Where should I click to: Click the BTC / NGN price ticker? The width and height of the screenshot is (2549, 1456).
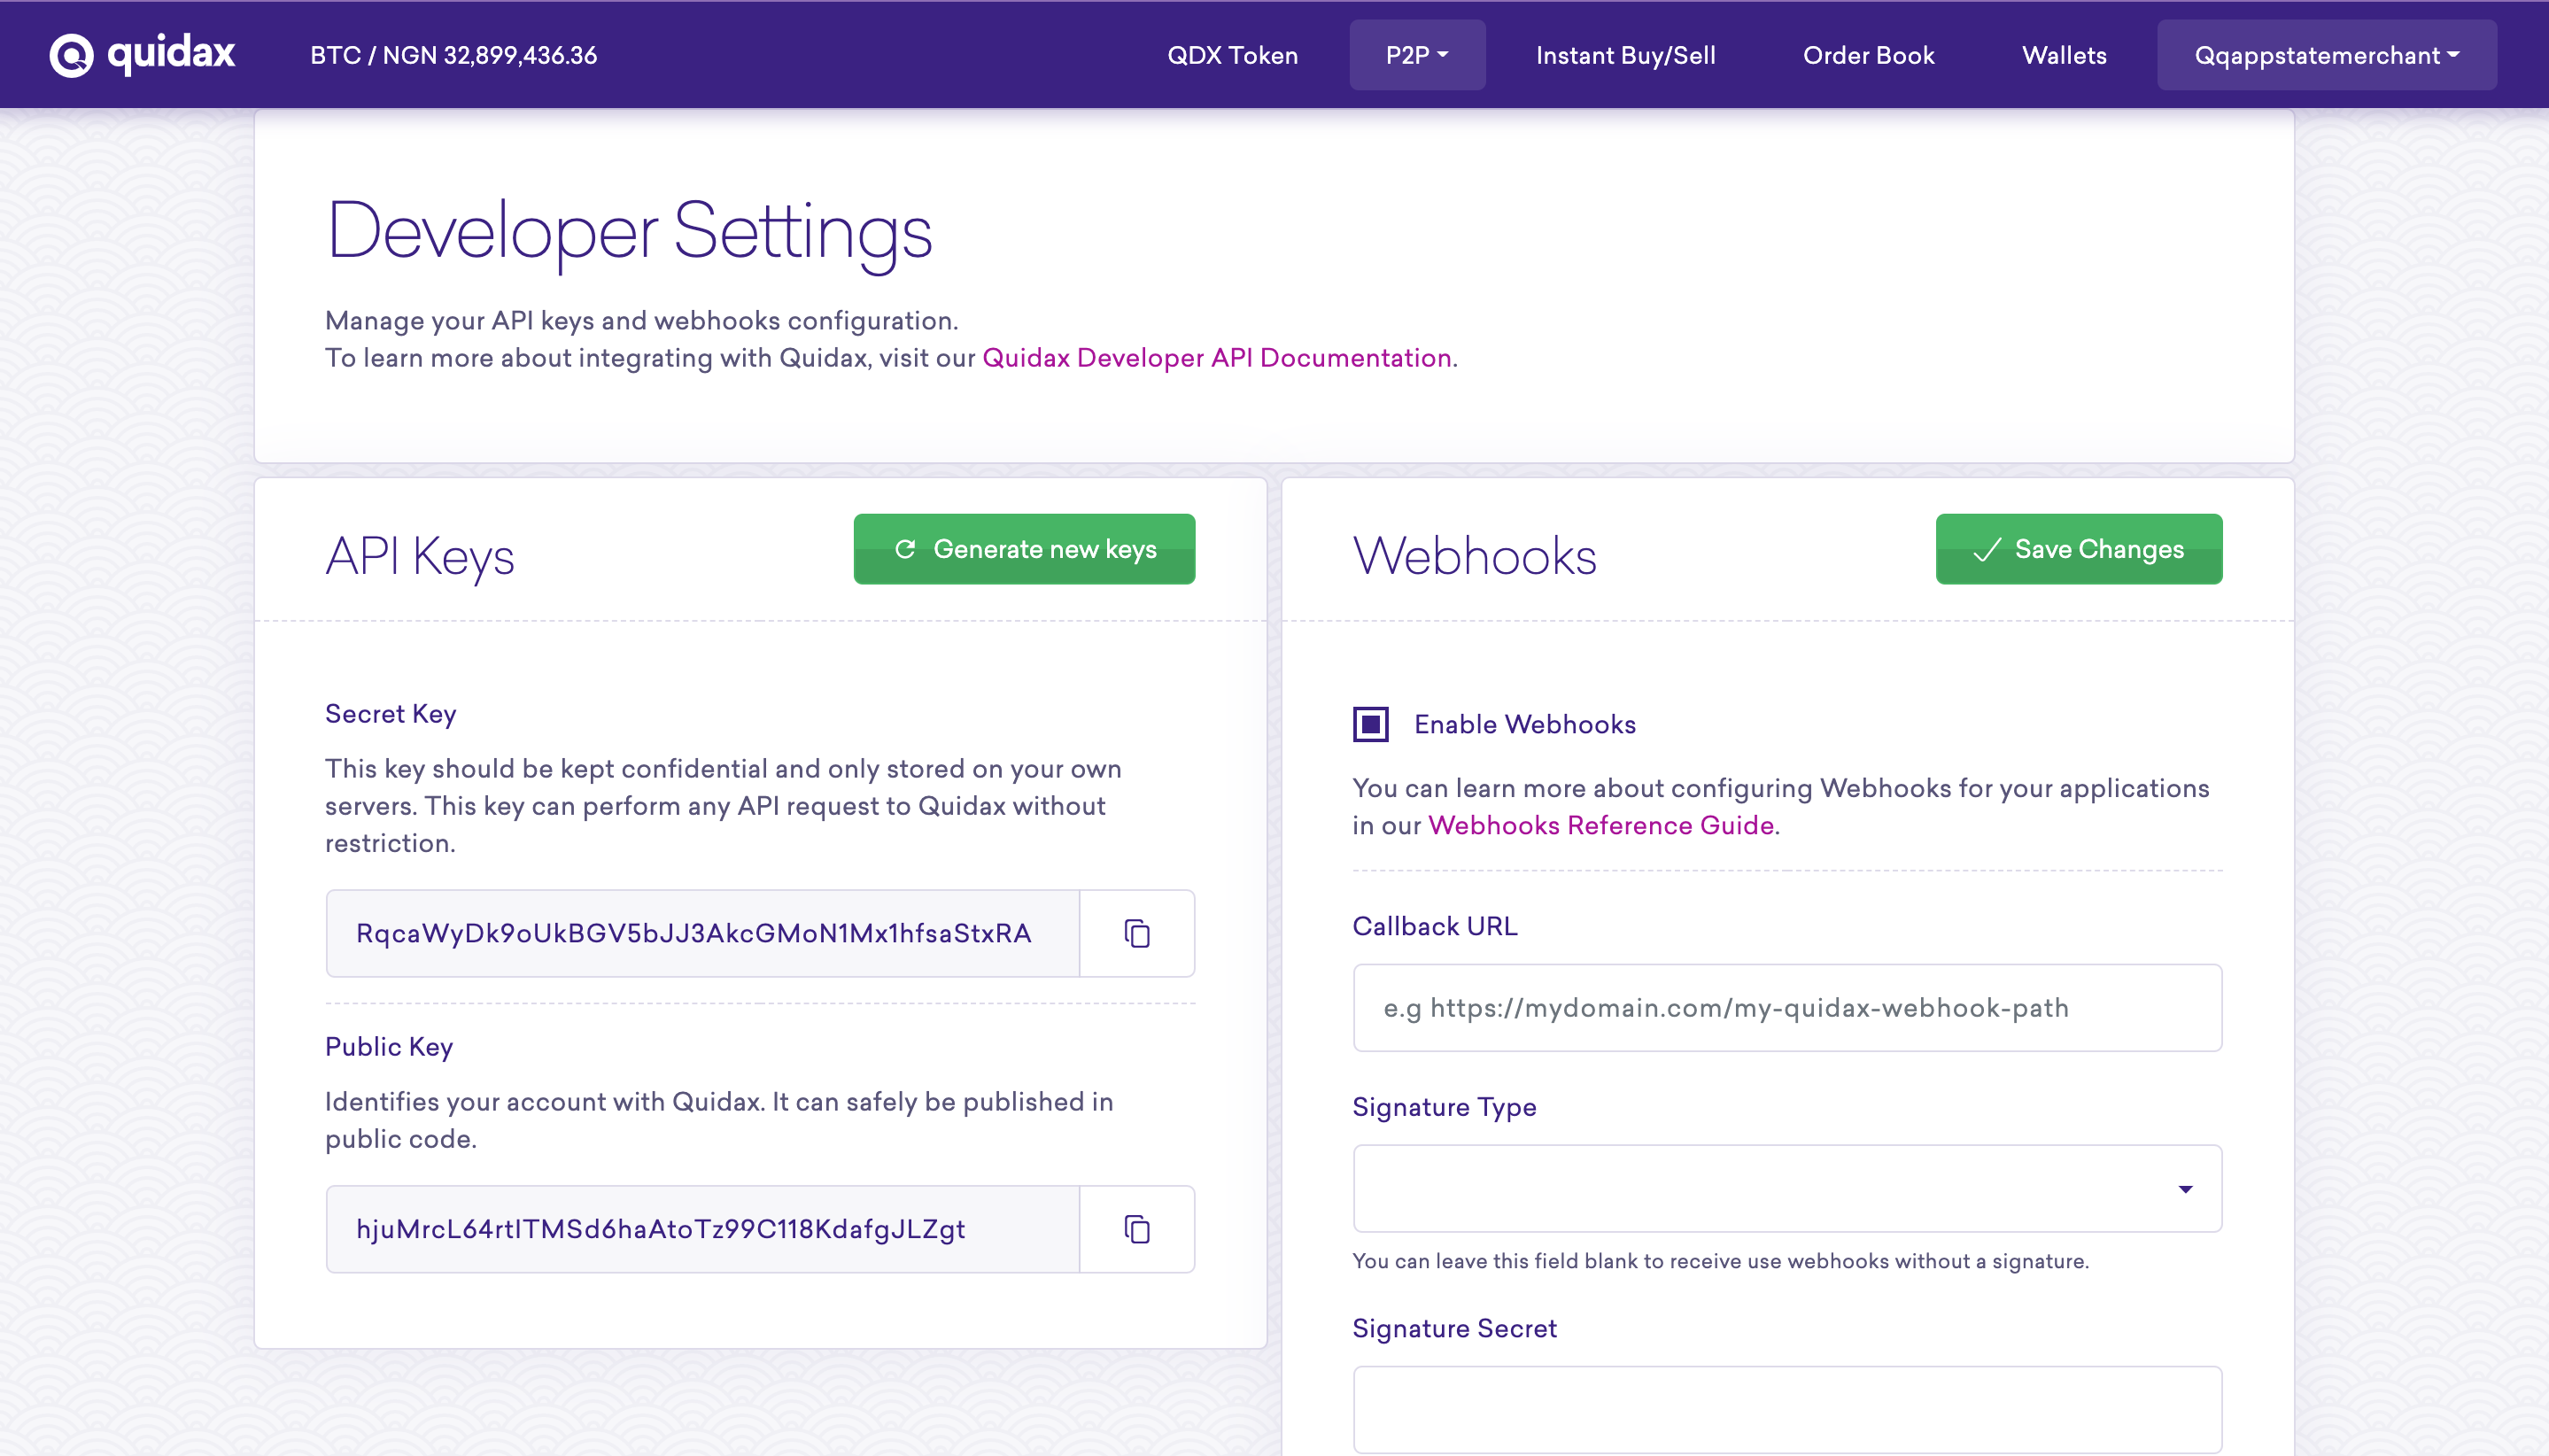453,55
